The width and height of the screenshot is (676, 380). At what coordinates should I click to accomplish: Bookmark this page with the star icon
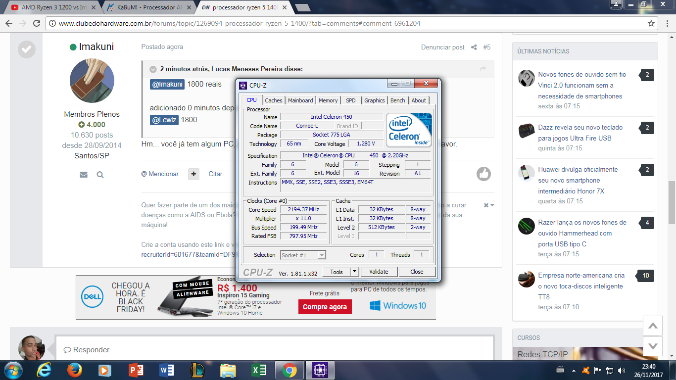click(651, 23)
